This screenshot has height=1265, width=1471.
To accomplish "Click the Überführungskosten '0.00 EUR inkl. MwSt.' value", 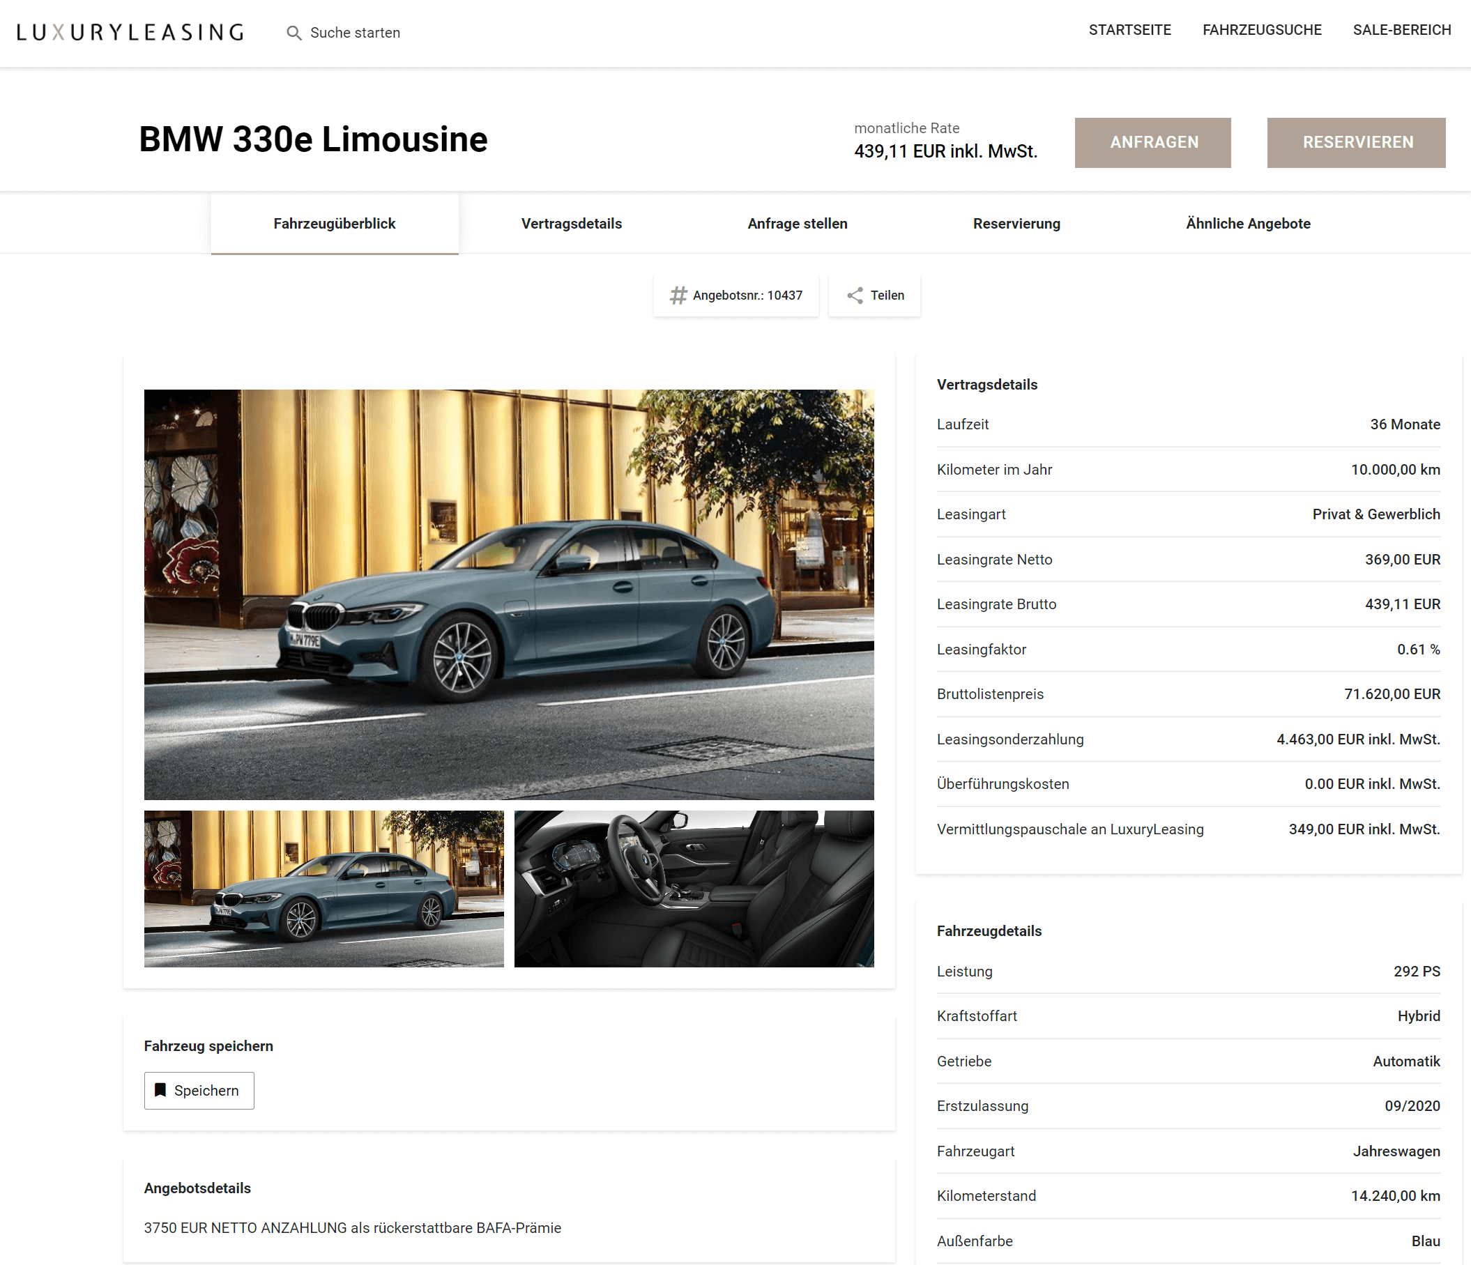I will click(1372, 783).
